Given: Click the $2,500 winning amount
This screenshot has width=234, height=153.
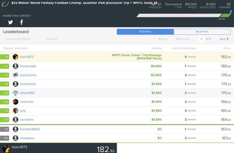Looking at the screenshot, I should coord(156,75).
